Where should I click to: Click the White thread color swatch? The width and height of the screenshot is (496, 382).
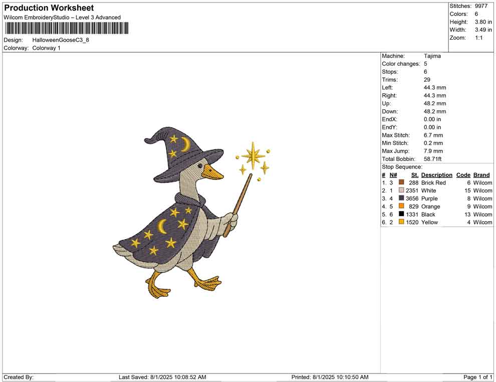click(401, 190)
